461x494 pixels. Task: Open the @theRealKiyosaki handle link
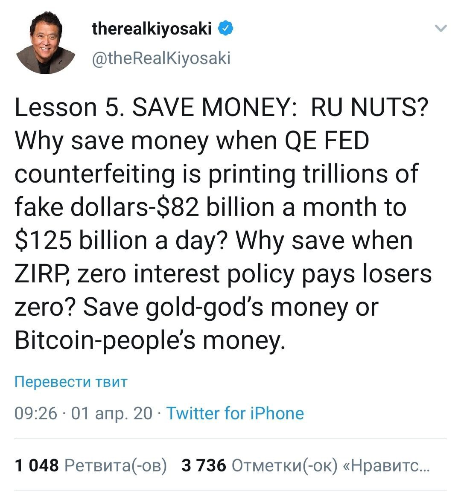161,57
